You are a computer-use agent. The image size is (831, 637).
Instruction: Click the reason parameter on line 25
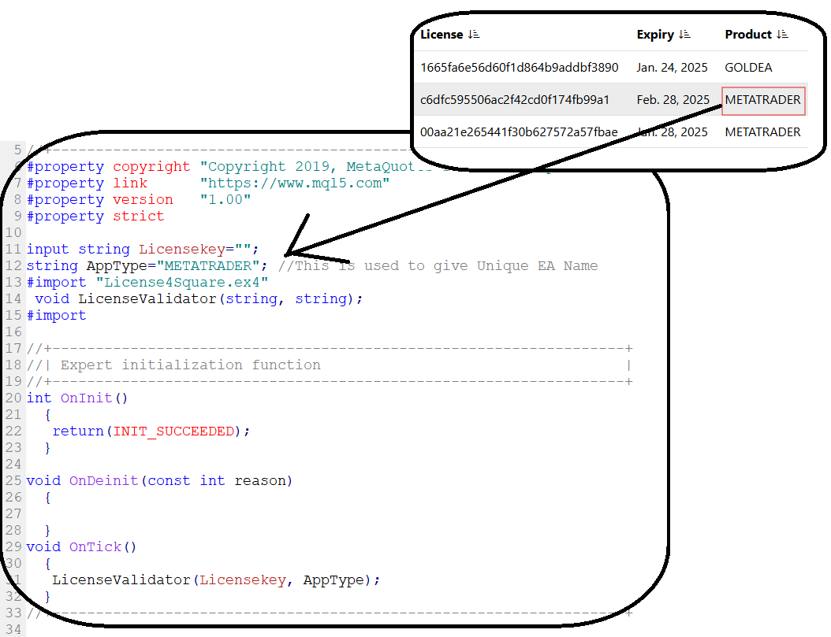260,480
